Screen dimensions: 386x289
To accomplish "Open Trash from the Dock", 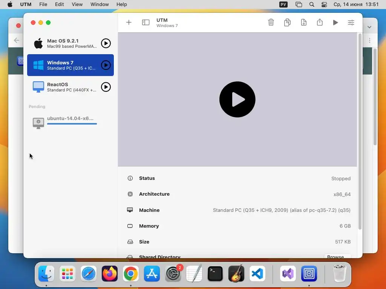I will tap(339, 274).
